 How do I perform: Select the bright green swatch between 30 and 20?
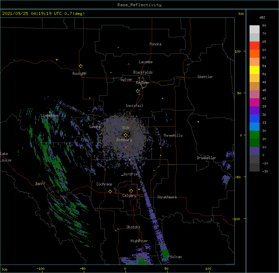tap(254, 135)
